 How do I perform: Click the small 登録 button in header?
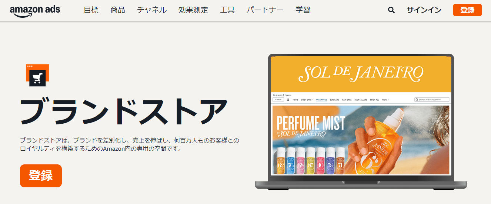(467, 10)
